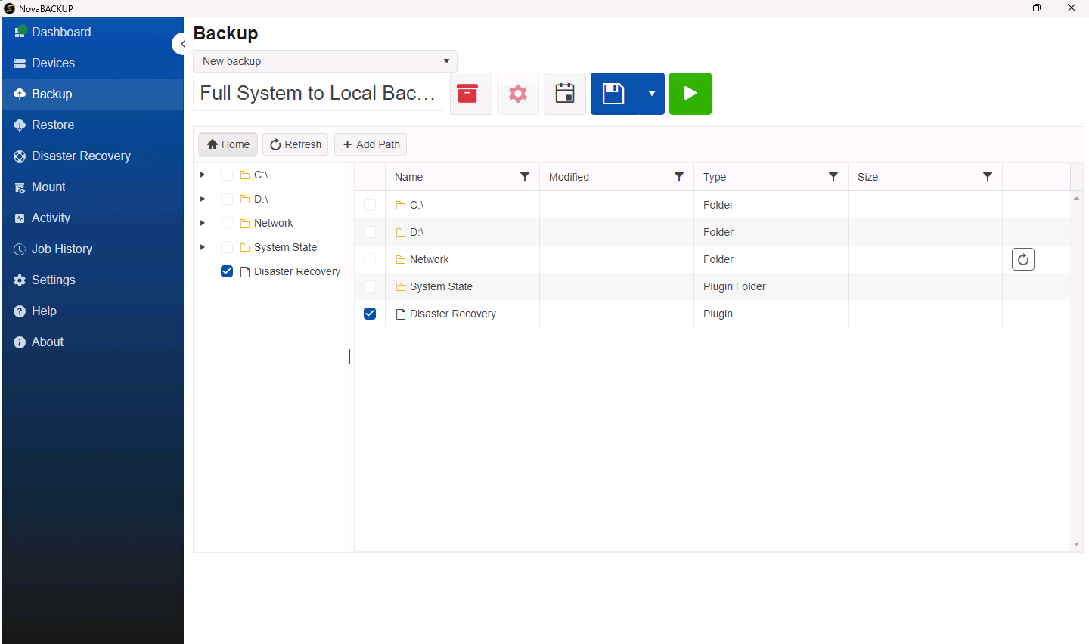Sort by the Name column header
1089x644 pixels.
click(409, 177)
